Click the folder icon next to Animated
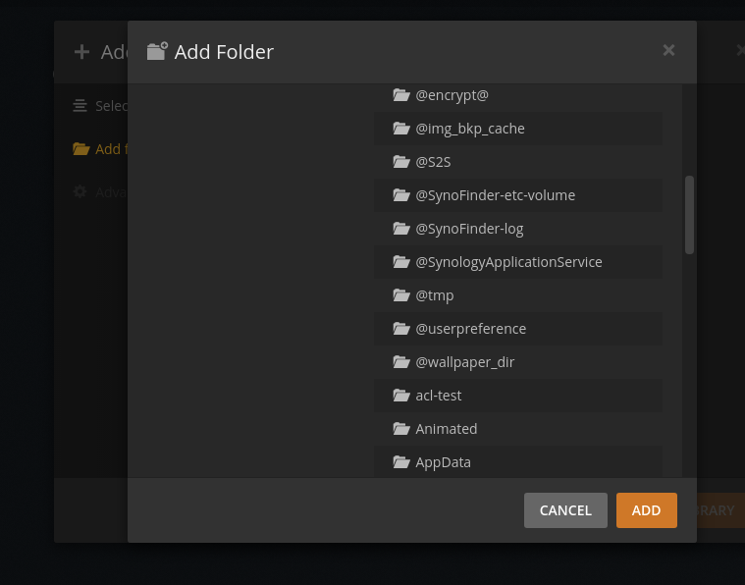The width and height of the screenshot is (745, 585). coord(400,429)
